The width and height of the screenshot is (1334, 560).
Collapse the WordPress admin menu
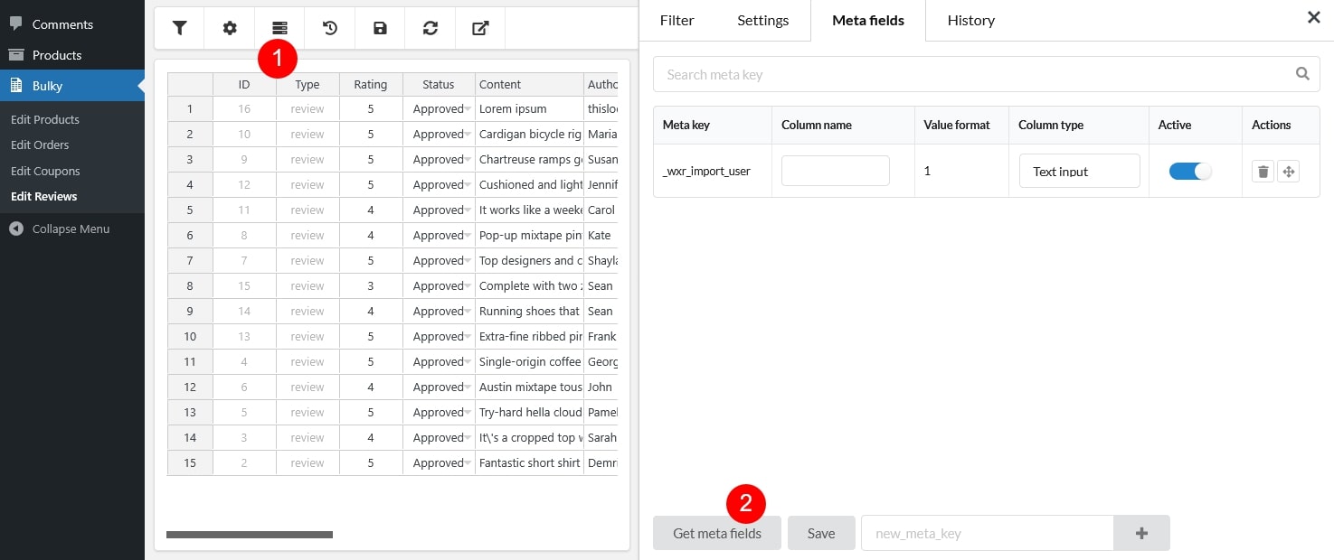[71, 229]
